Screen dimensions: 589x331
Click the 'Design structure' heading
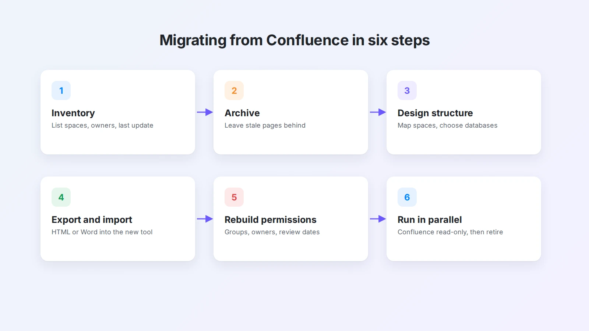[x=435, y=113]
